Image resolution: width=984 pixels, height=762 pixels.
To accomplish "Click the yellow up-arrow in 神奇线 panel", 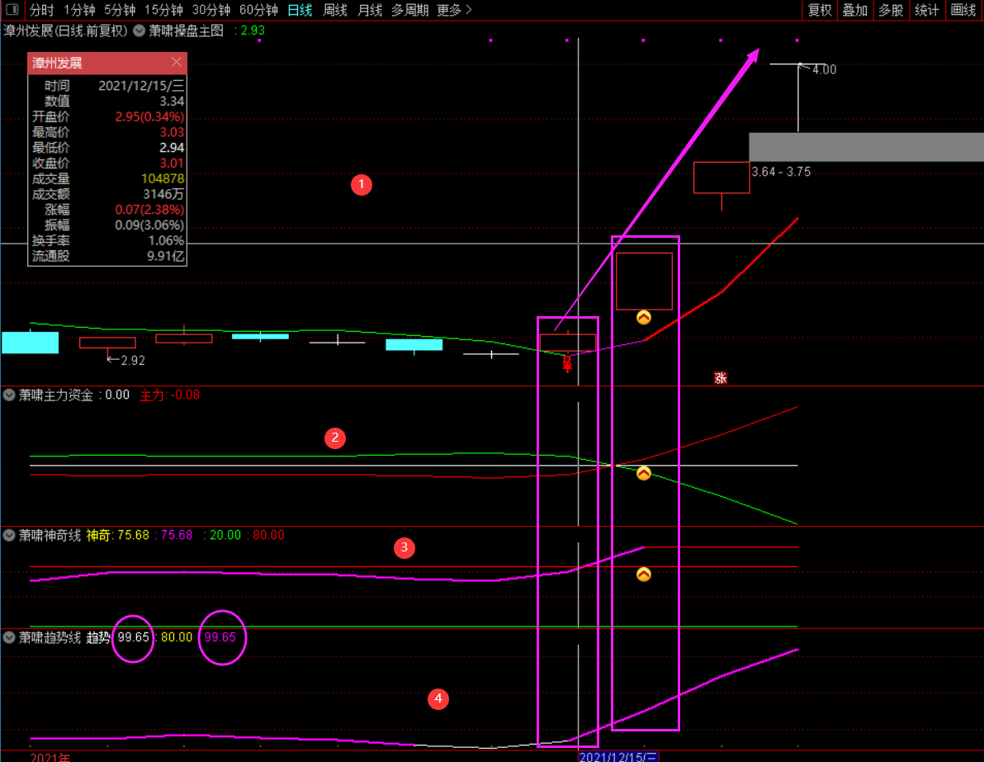I will click(644, 574).
